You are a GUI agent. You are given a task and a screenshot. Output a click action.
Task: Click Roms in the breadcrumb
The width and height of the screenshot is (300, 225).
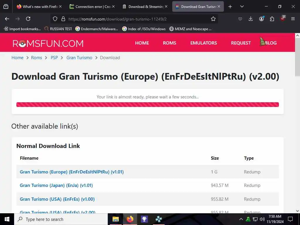(x=37, y=58)
